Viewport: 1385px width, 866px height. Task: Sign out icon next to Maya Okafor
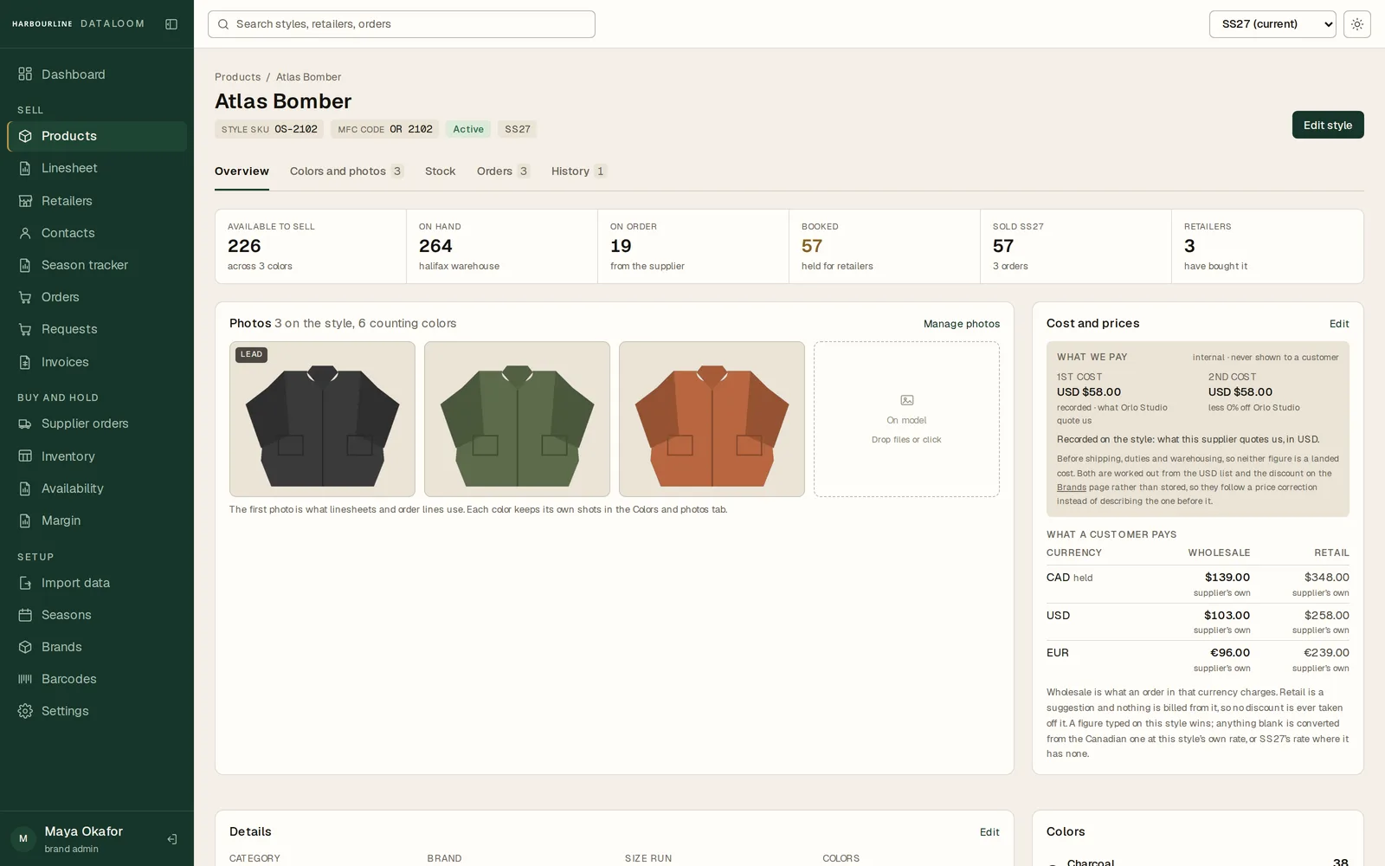(x=172, y=839)
